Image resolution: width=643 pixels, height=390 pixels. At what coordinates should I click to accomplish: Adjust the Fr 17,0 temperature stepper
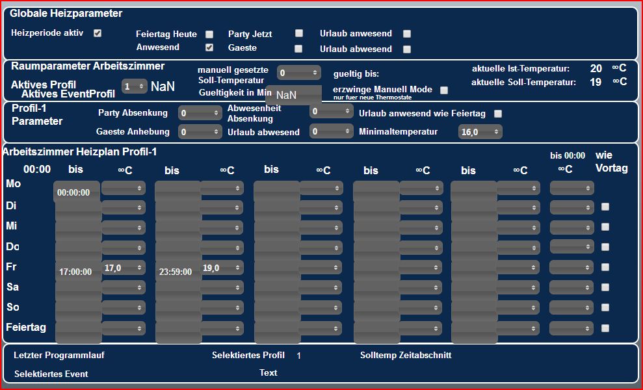click(x=124, y=268)
